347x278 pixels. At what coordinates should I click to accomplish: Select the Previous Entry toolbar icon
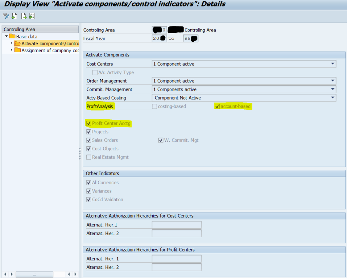pos(14,16)
